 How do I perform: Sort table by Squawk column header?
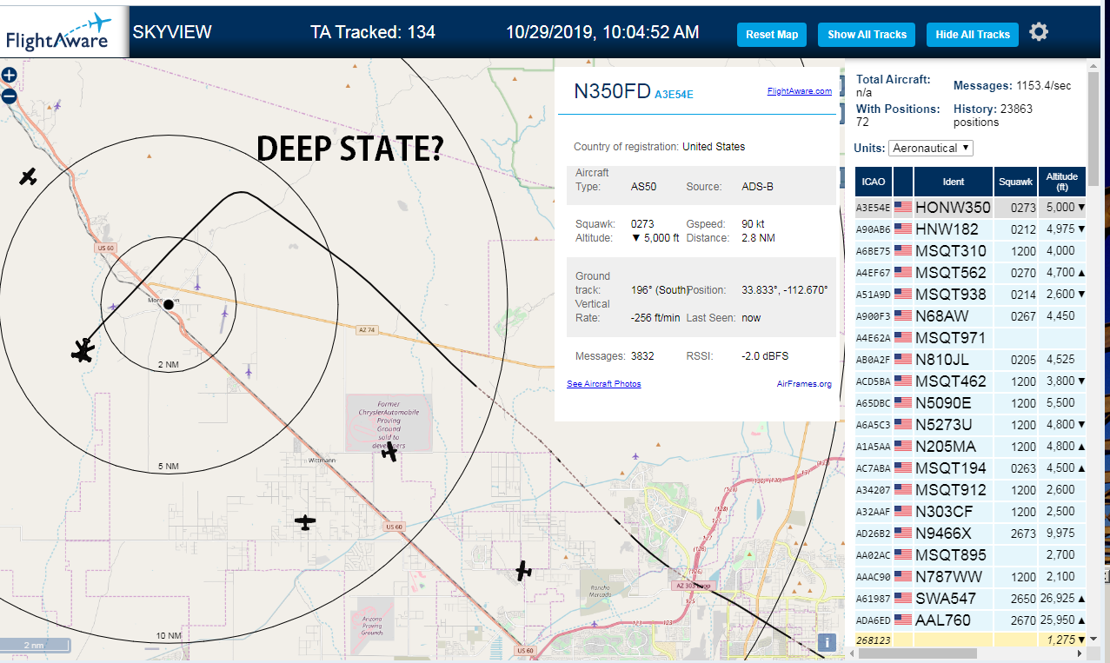(x=1015, y=182)
